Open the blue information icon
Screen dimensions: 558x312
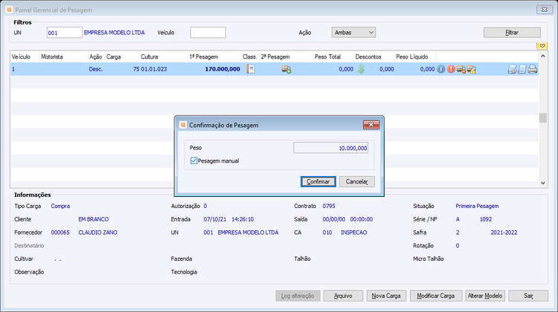[x=441, y=69]
